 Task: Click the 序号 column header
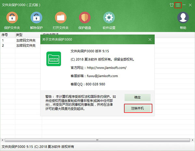tap(6, 34)
